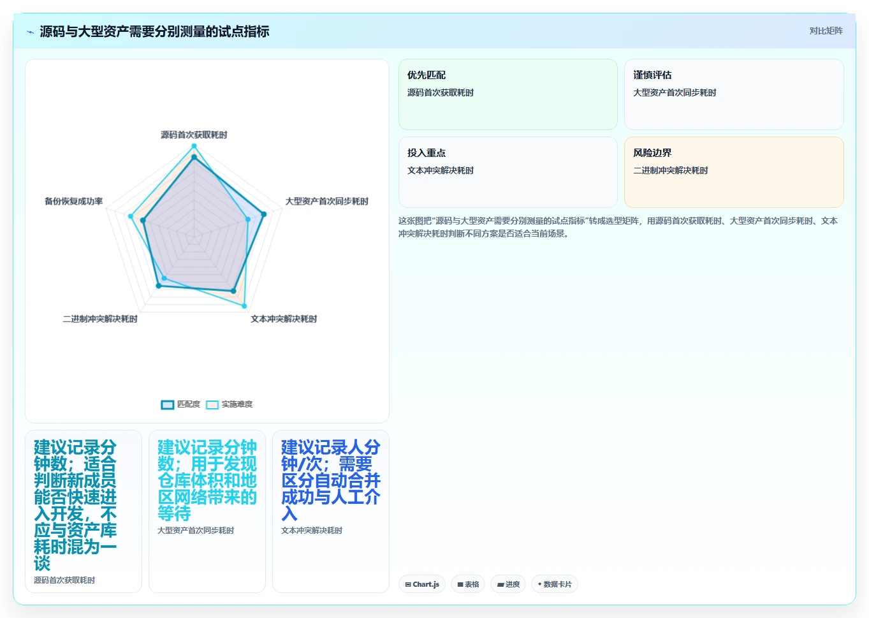This screenshot has width=869, height=618.
Task: Click the description paragraph under the matrix
Action: pyautogui.click(x=618, y=227)
